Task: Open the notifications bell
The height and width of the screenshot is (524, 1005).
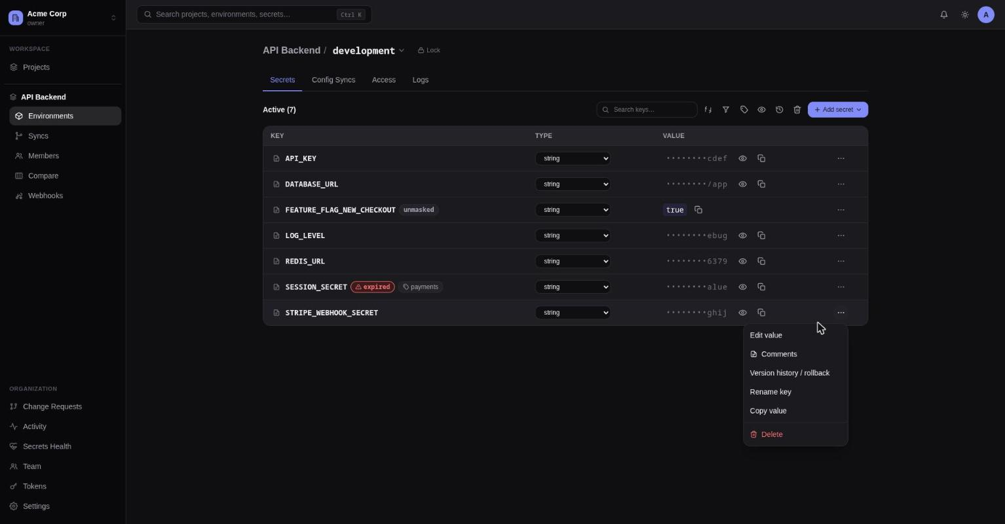Action: click(944, 14)
